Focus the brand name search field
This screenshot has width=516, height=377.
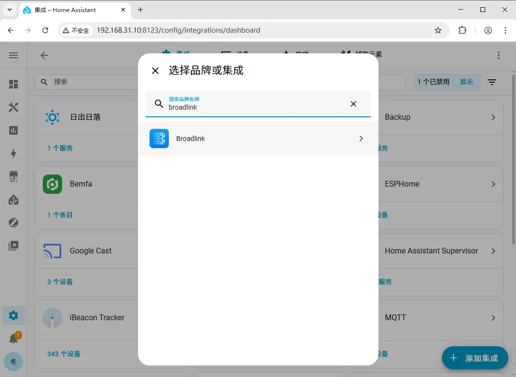coord(258,103)
